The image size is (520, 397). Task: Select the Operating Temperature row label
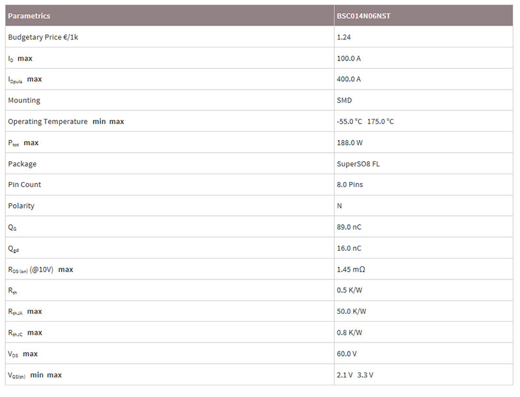47,122
